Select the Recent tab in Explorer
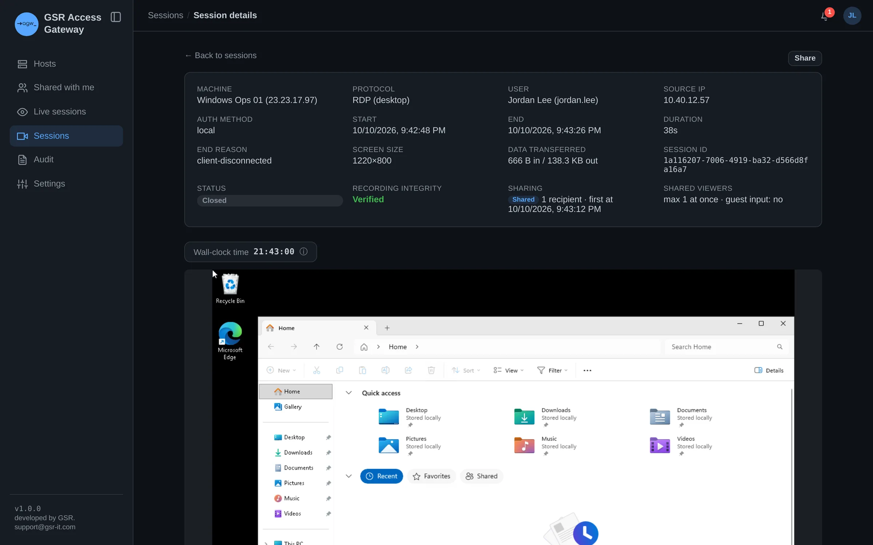The height and width of the screenshot is (545, 873). click(x=381, y=476)
